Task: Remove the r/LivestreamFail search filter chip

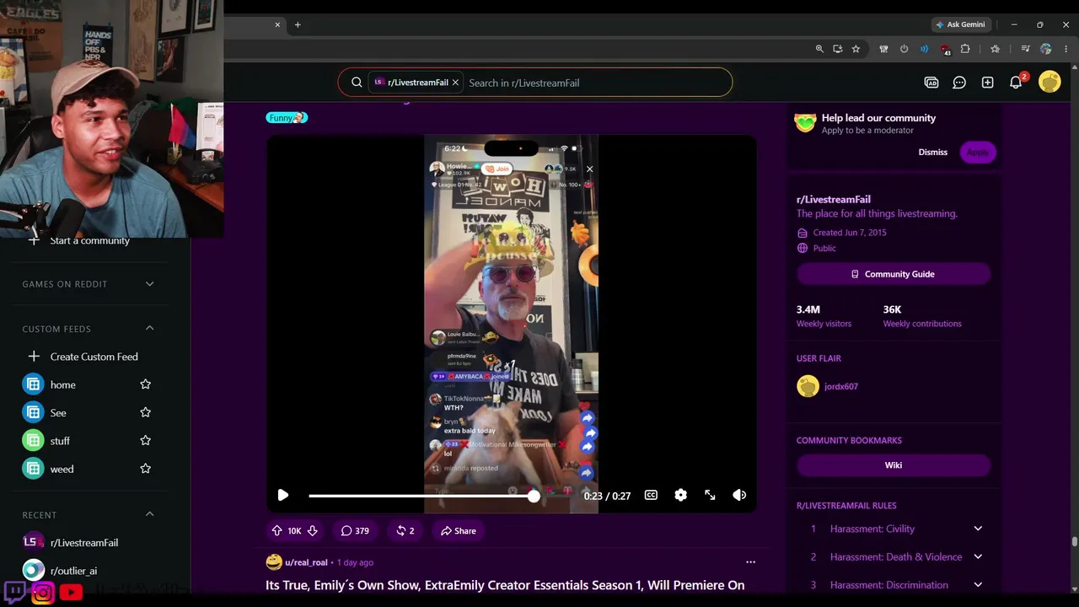Action: tap(455, 83)
